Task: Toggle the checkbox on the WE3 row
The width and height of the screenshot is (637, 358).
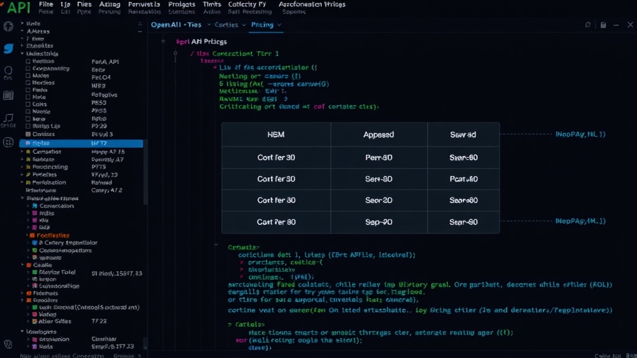Action: pos(28,83)
